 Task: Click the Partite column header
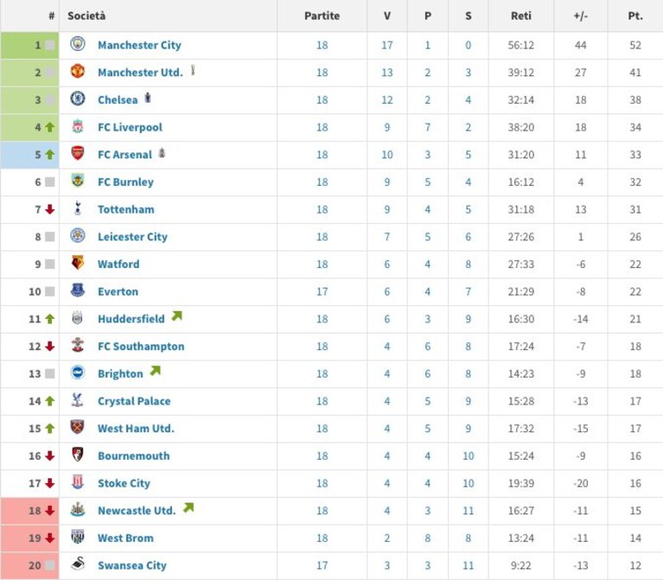(x=322, y=16)
